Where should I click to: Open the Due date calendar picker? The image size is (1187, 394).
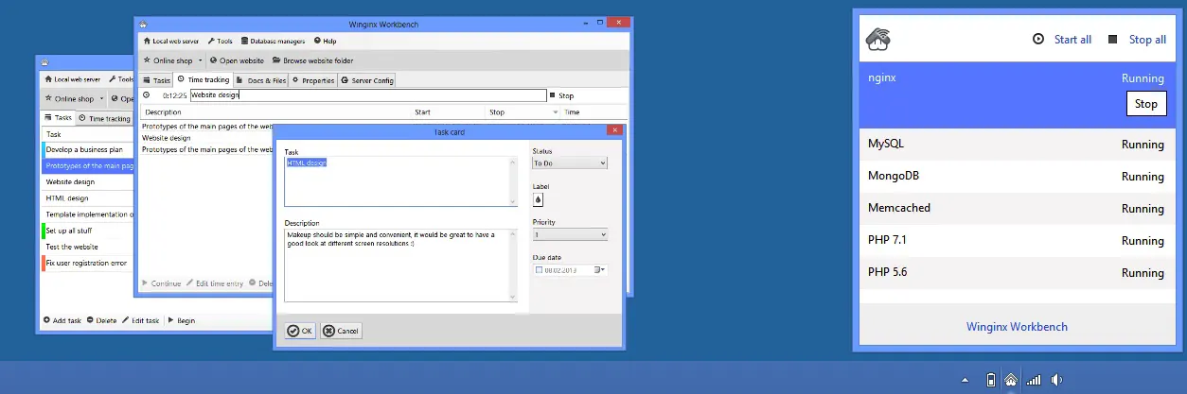pyautogui.click(x=599, y=270)
